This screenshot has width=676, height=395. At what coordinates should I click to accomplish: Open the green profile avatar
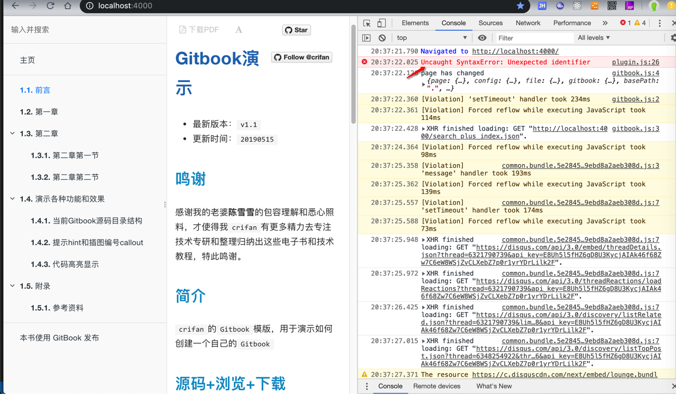tap(654, 6)
